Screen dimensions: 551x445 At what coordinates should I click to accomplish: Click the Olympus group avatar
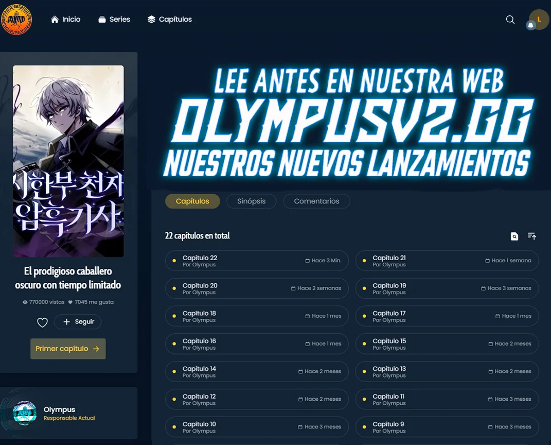pos(25,413)
